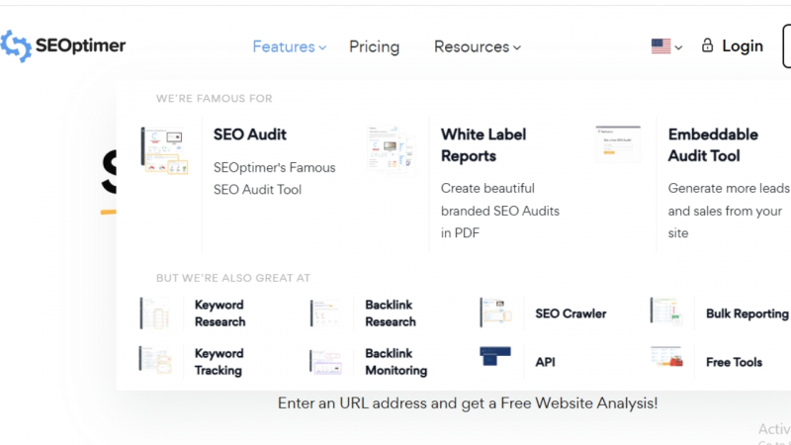Screen dimensions: 791x445
Task: Select the White Label Reports heading
Action: [x=483, y=145]
